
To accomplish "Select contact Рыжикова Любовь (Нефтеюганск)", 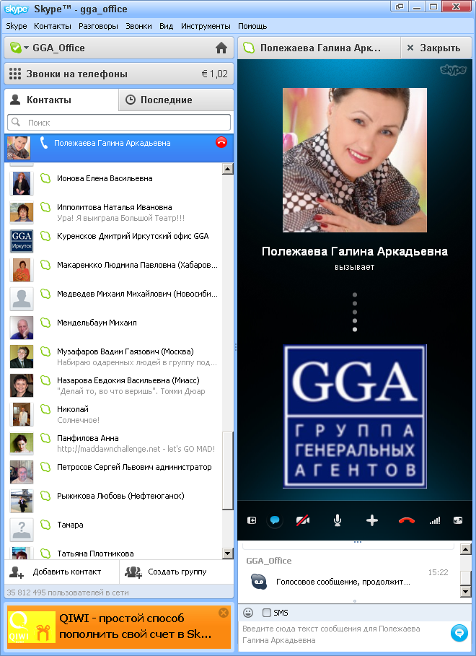I will [113, 501].
